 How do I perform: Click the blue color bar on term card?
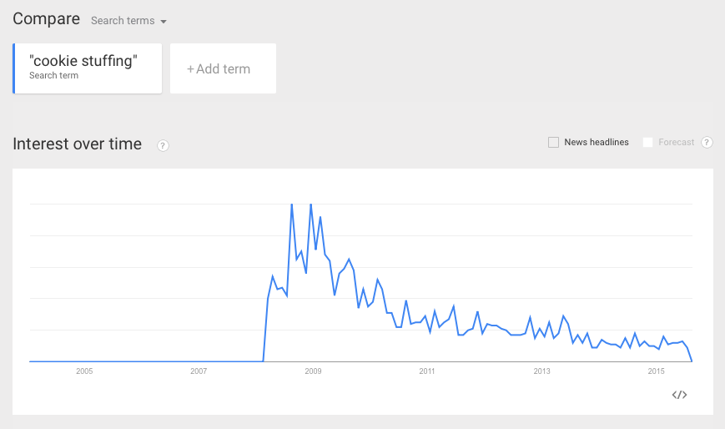[x=14, y=68]
